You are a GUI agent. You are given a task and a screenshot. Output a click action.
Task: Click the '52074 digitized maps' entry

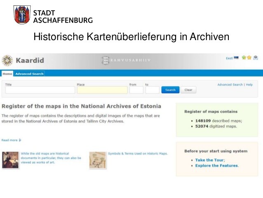coord(216,126)
